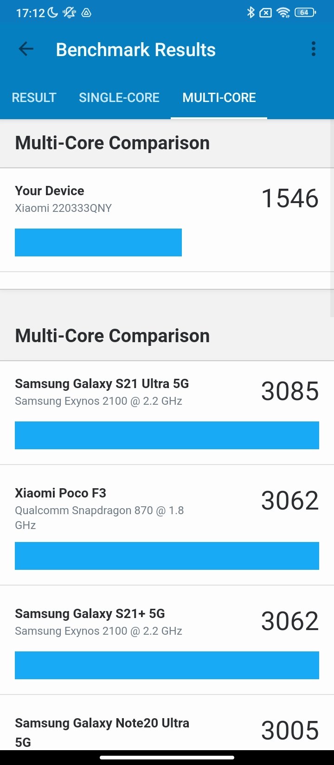Tap the bottom navigation gesture pill
The image size is (334, 765).
pyautogui.click(x=167, y=758)
